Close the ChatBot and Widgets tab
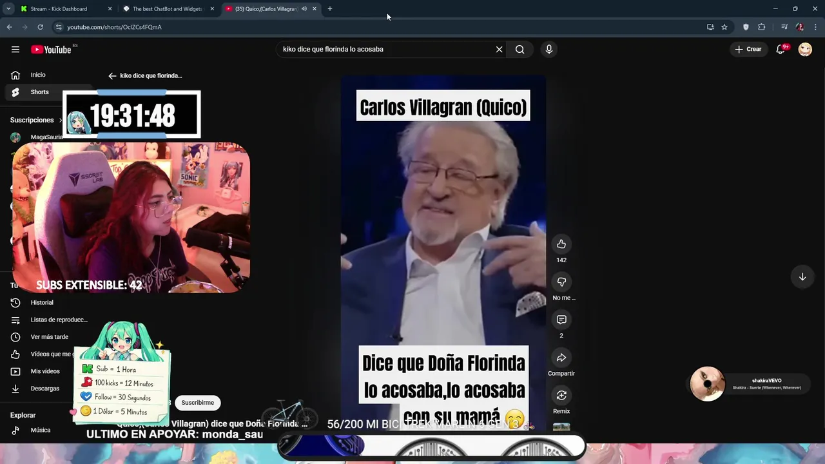This screenshot has width=825, height=464. coord(212,9)
